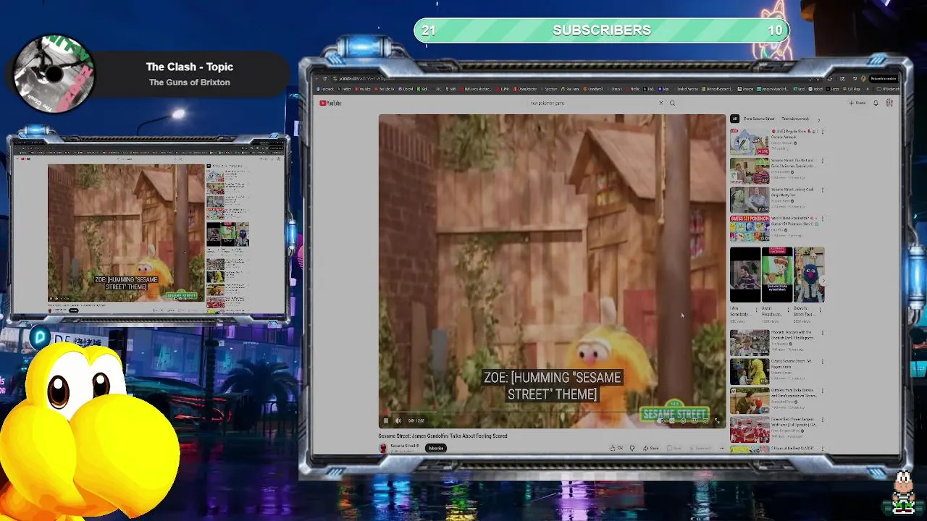
Task: Open options for the Power Rangers video
Action: [823, 420]
